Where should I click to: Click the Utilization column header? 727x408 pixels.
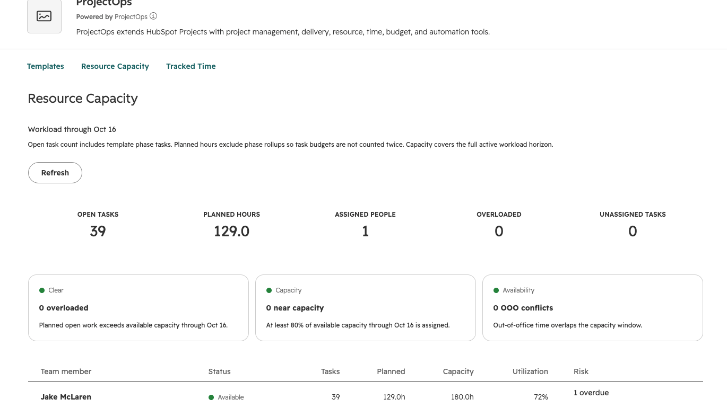(530, 371)
